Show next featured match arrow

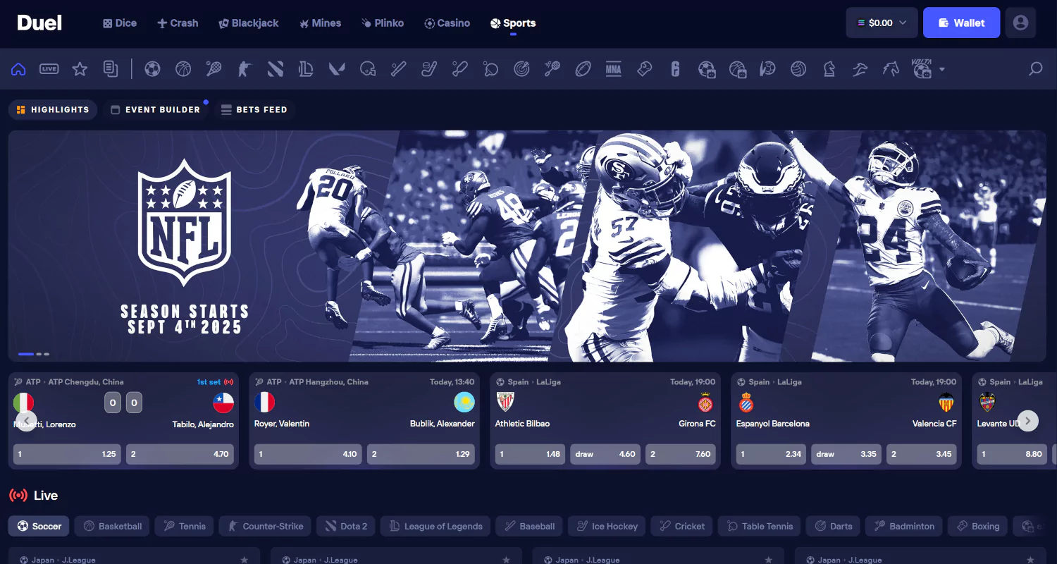(x=1027, y=421)
